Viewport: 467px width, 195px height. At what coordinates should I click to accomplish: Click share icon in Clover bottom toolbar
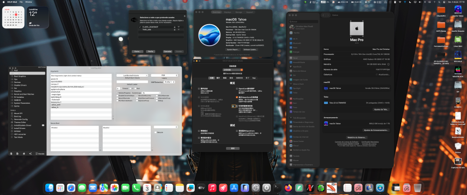(x=30, y=154)
